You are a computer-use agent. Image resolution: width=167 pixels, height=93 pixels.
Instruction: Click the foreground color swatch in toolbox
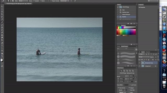click(x=2, y=60)
